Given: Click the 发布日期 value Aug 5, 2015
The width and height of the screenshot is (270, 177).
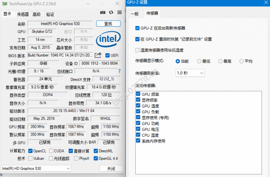Looking at the screenshot, I should tap(40, 47).
